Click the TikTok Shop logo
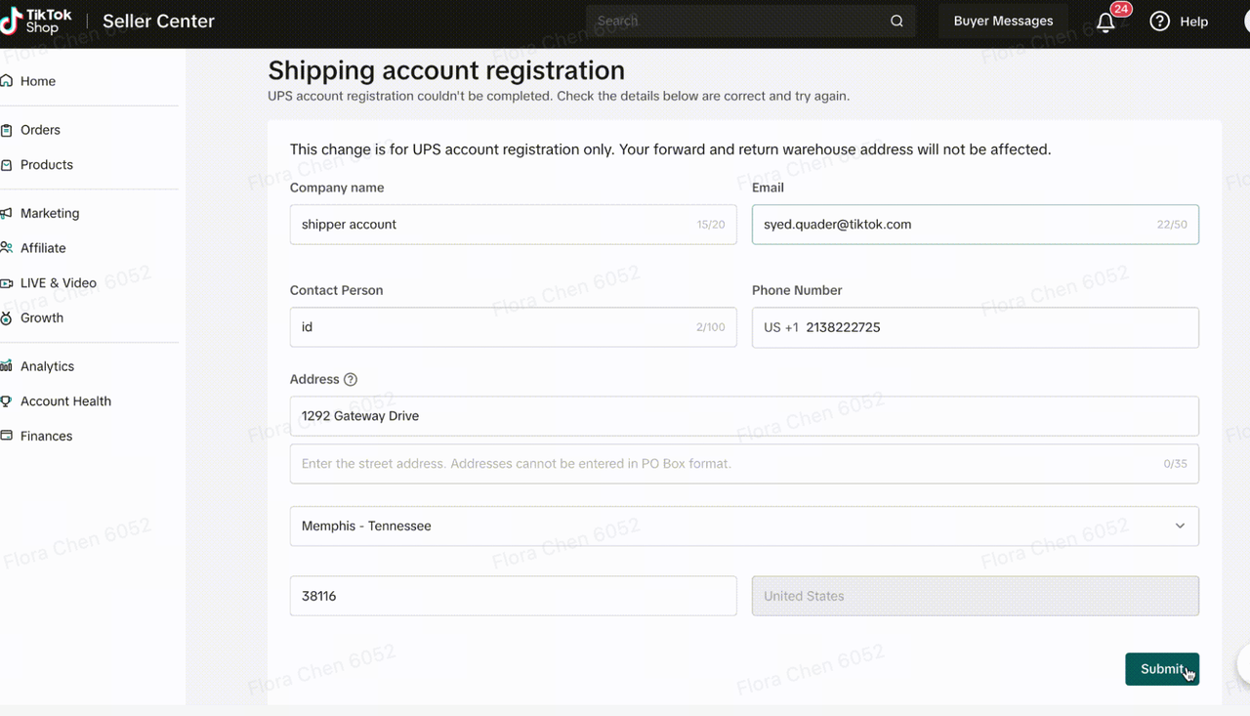This screenshot has height=716, width=1250. (37, 21)
